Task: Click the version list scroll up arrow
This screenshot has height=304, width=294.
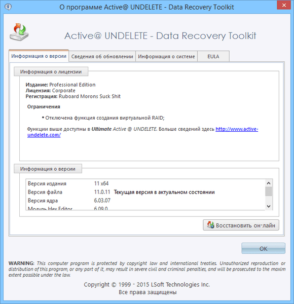Action: 269,183
